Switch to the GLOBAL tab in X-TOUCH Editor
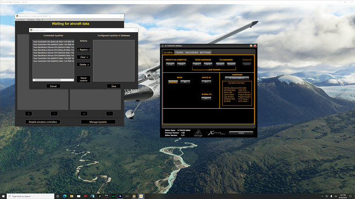Viewport: 355px width, 199px height. tap(168, 52)
